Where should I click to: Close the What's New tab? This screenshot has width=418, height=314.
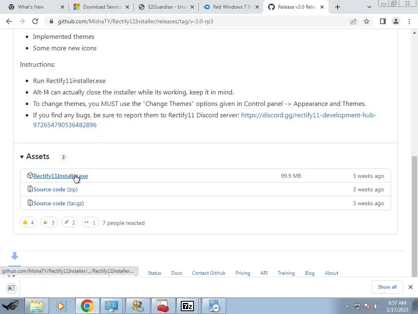62,7
